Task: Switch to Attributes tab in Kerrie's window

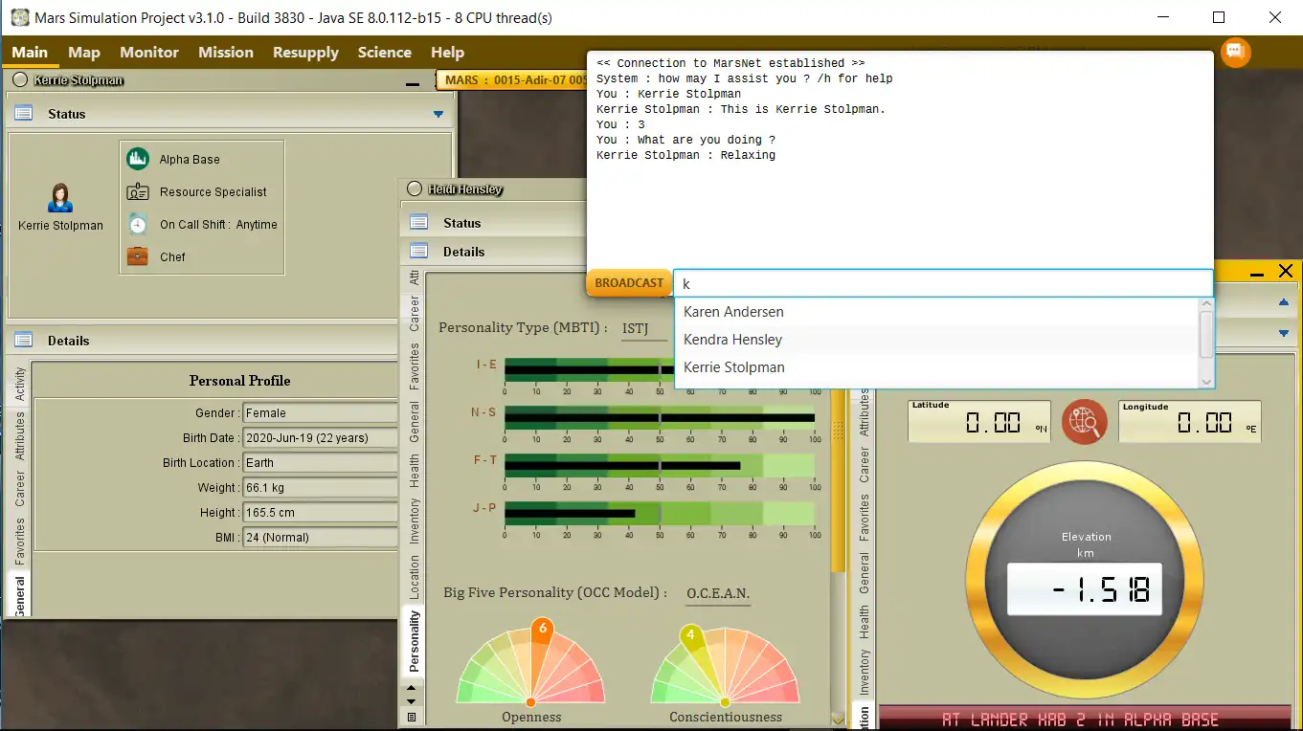Action: (20, 436)
